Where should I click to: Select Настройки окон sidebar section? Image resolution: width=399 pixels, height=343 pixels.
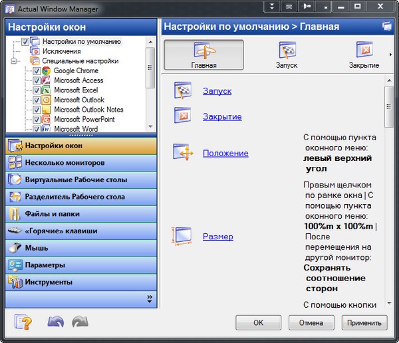tap(81, 146)
